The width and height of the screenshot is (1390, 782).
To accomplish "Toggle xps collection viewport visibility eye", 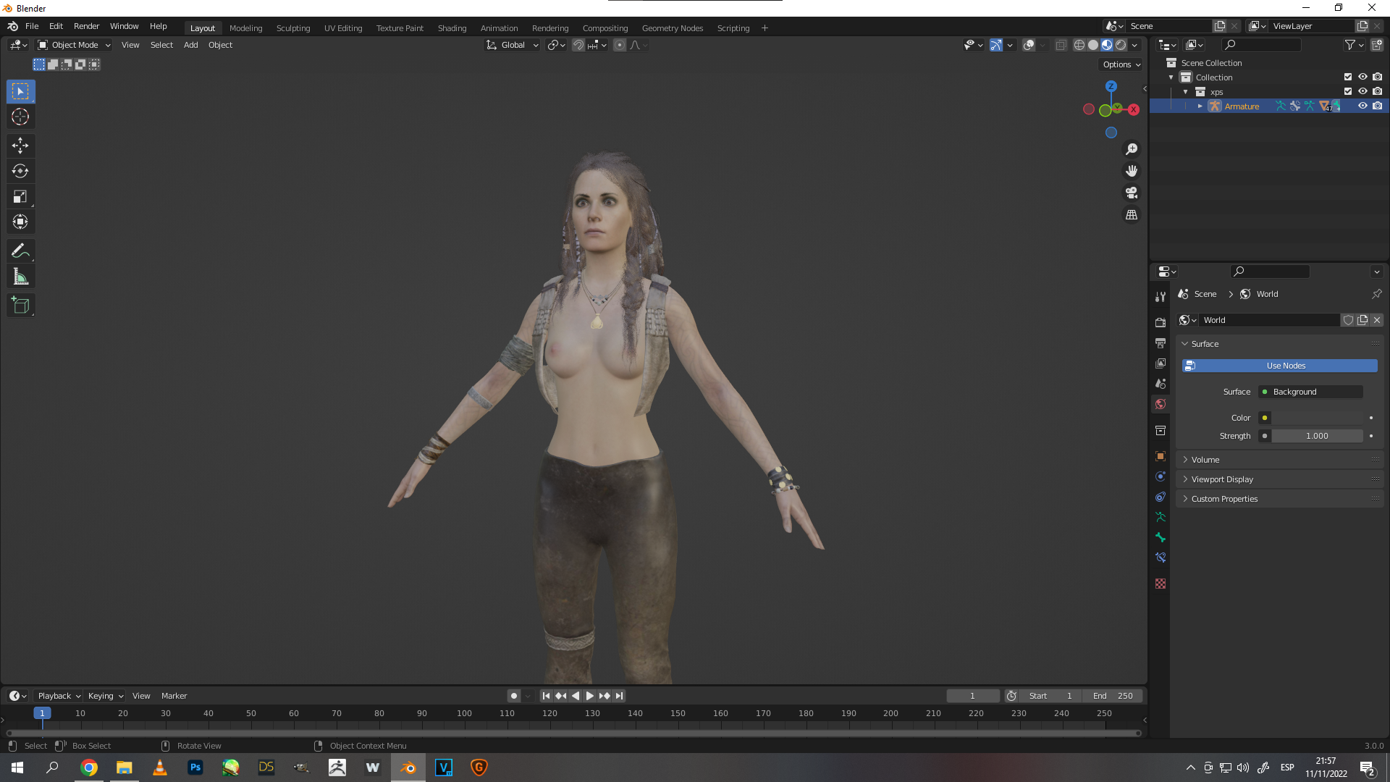I will [x=1362, y=91].
